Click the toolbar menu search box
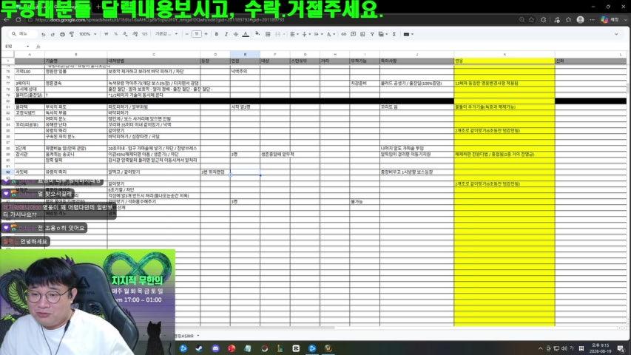Image resolution: width=631 pixels, height=355 pixels. [24, 34]
